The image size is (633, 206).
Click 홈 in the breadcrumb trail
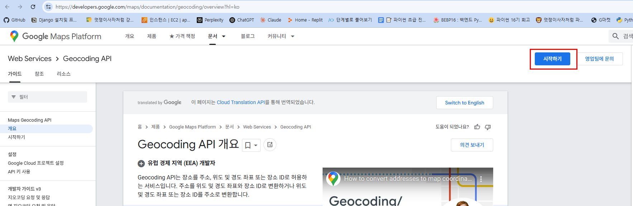[140, 127]
